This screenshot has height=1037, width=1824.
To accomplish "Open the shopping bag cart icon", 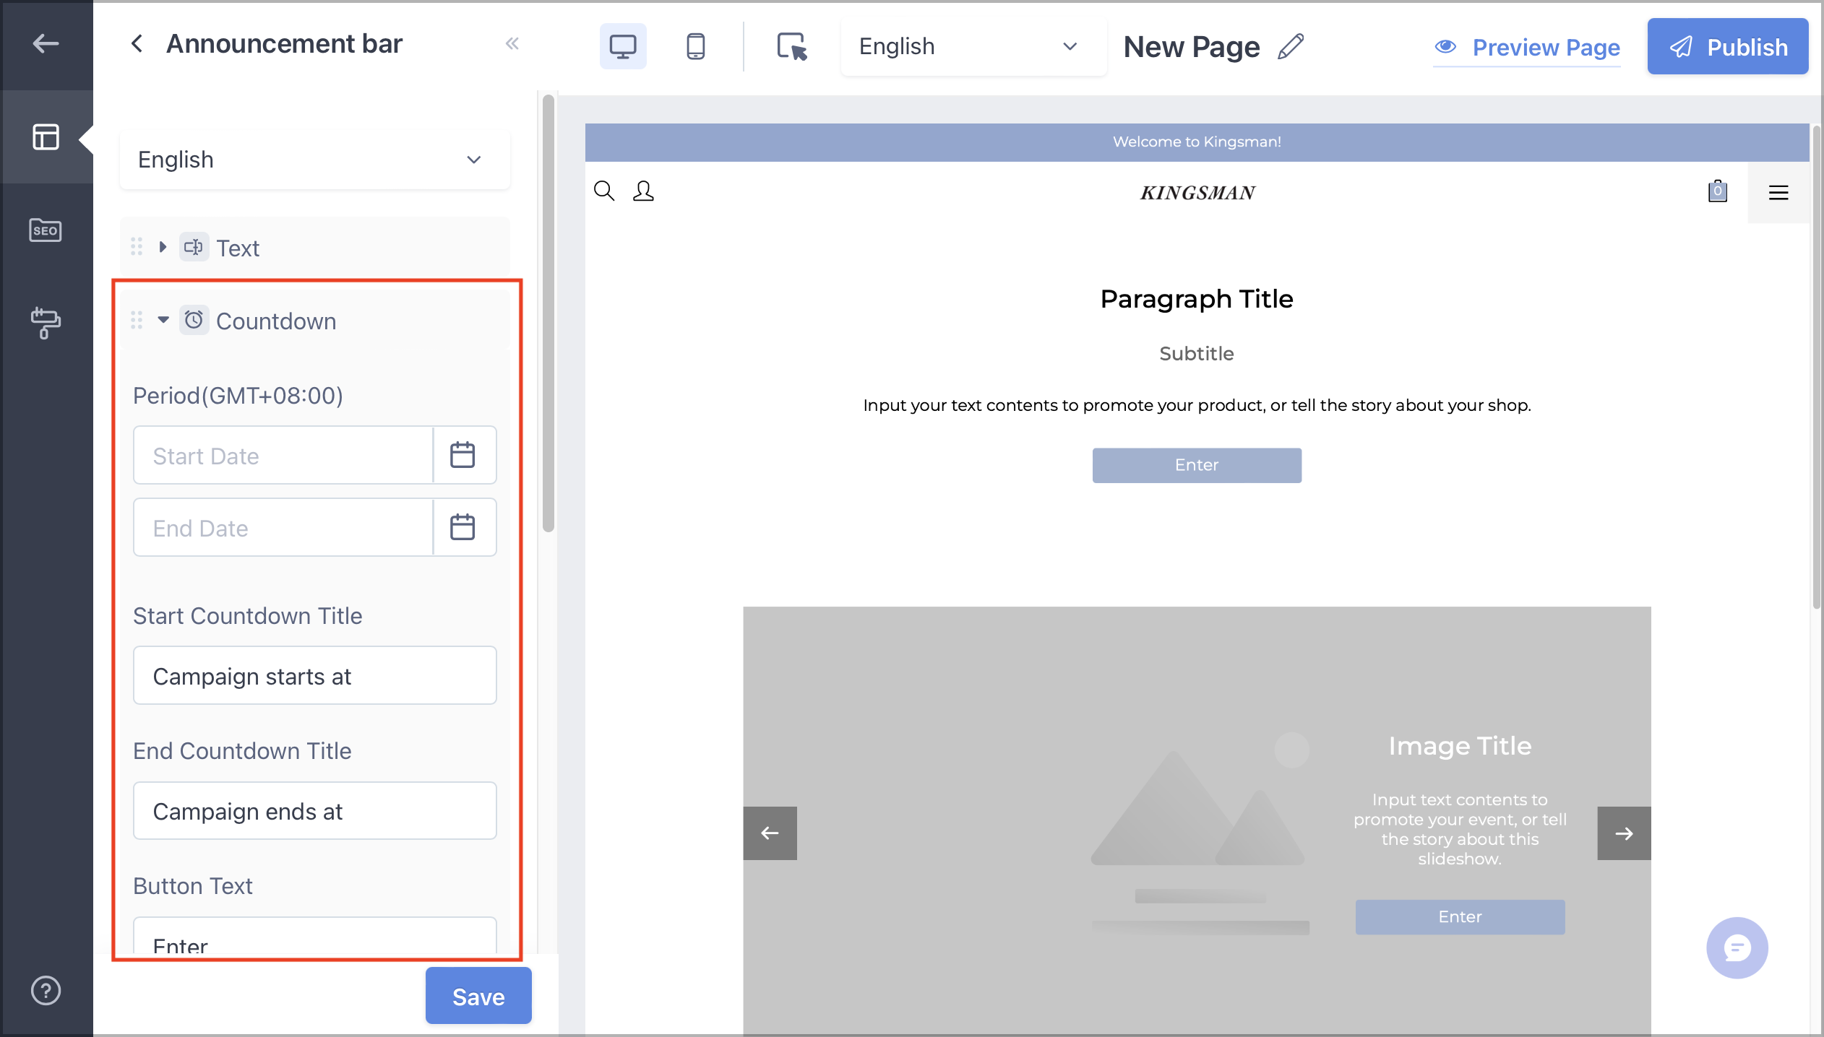I will pyautogui.click(x=1717, y=191).
